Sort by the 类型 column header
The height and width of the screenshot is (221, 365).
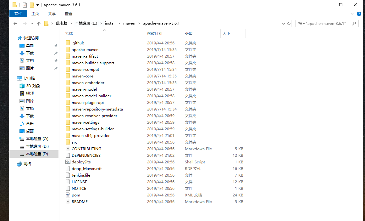(x=189, y=34)
